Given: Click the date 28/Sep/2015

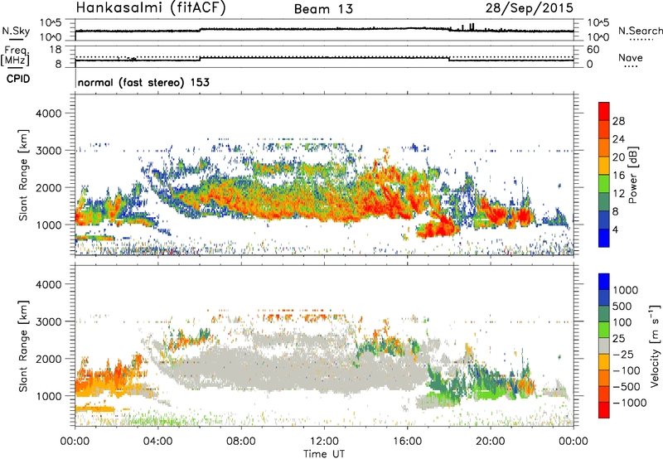Looking at the screenshot, I should 530,7.
